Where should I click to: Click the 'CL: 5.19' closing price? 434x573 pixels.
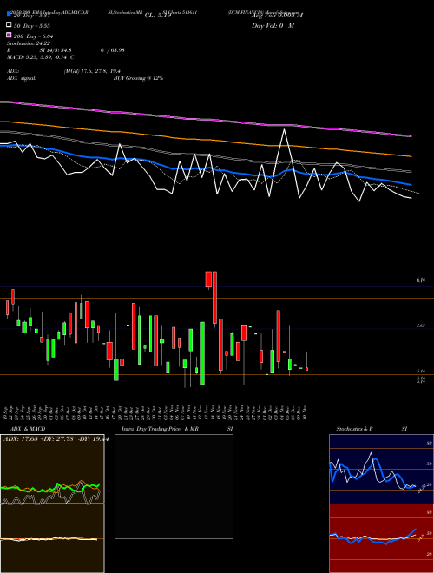(x=158, y=16)
